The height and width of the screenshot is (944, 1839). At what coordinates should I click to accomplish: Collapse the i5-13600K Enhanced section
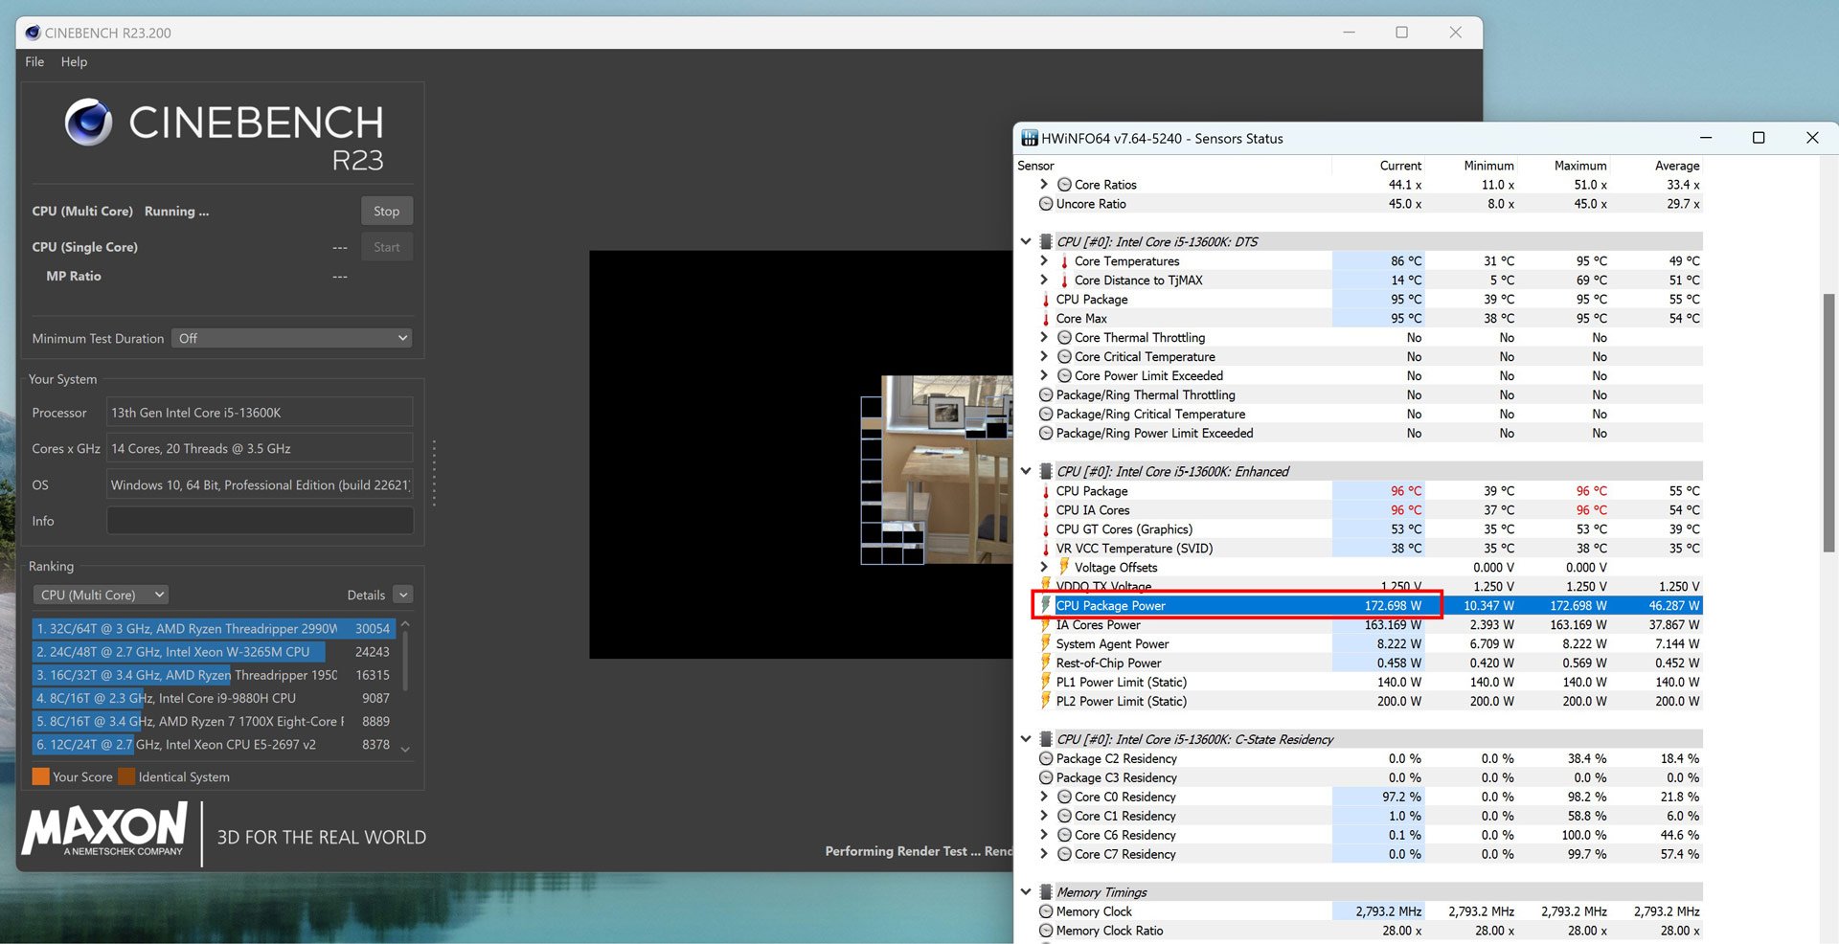pos(1026,472)
